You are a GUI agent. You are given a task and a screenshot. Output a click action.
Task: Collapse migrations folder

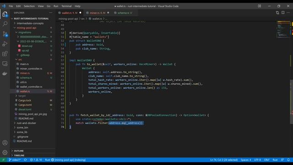click(33, 32)
